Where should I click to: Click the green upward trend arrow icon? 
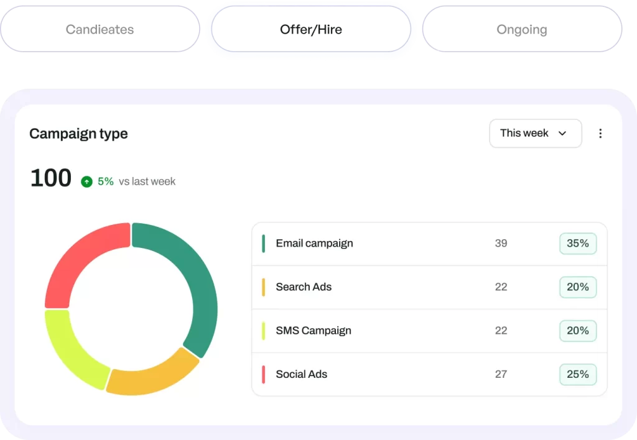86,181
